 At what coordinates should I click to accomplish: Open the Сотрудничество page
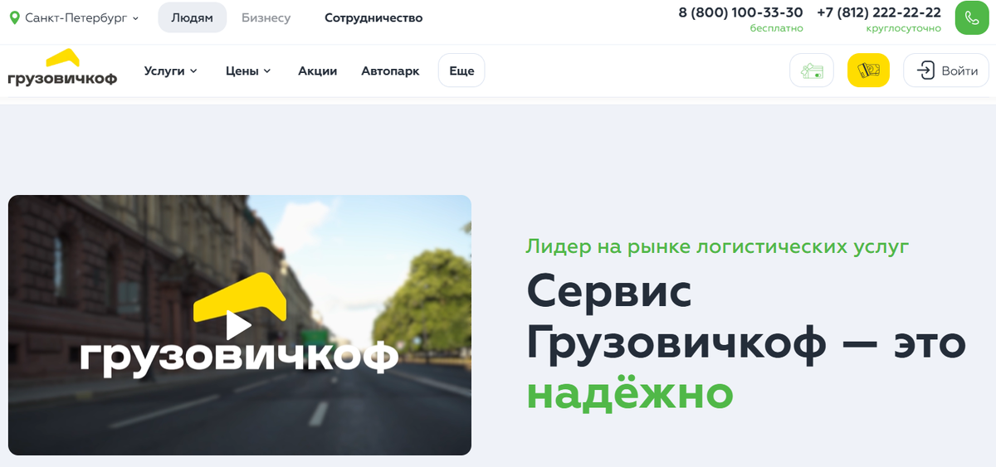click(x=373, y=17)
